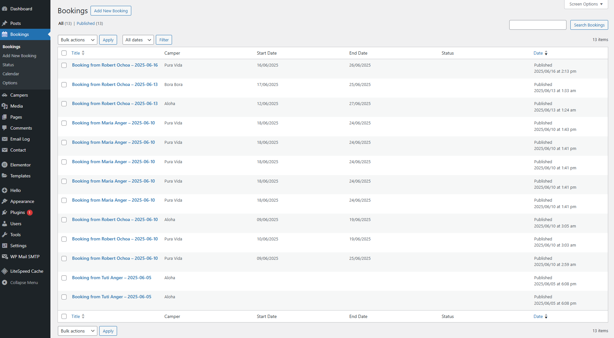Click the Media library icon
This screenshot has width=614, height=338.
point(5,106)
